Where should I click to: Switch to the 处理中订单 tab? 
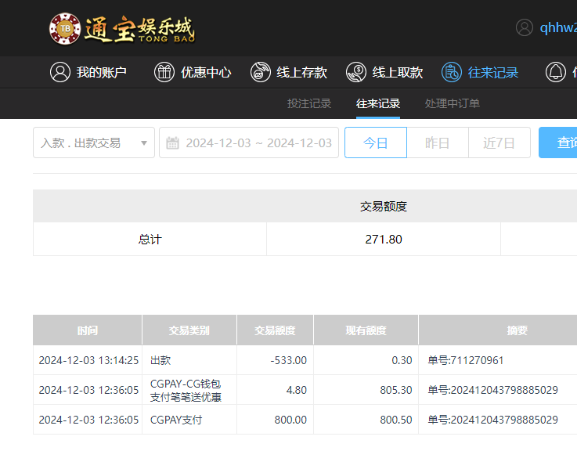(453, 103)
